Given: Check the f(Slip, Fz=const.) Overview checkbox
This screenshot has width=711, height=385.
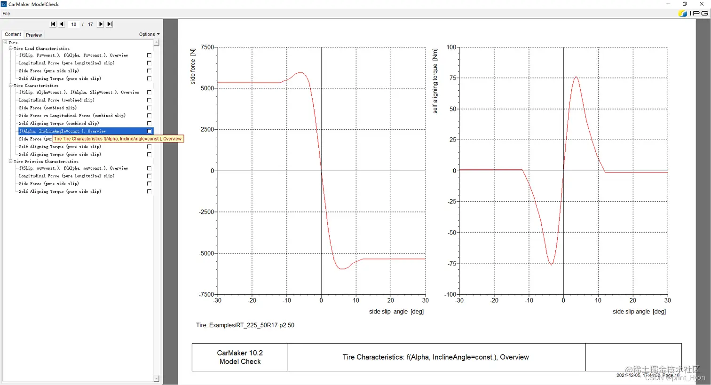Looking at the screenshot, I should coord(149,55).
